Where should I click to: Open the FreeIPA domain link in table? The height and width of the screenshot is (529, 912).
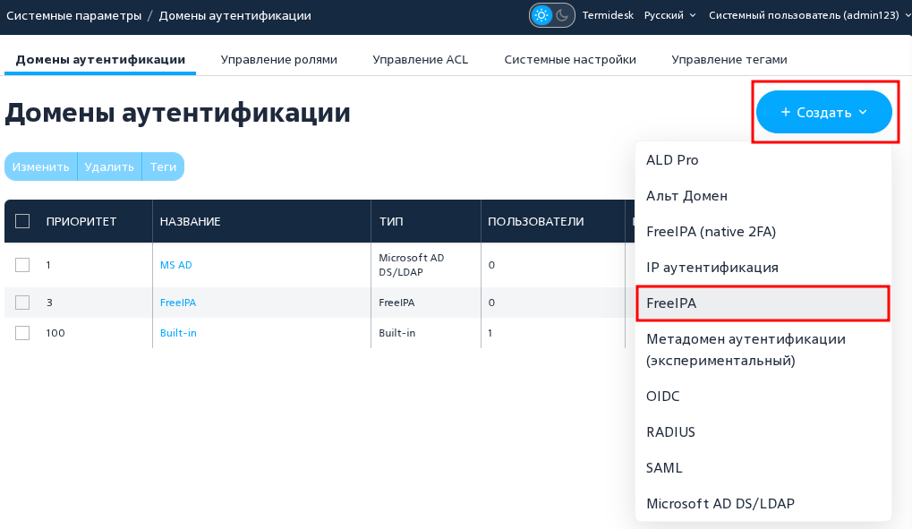[178, 303]
